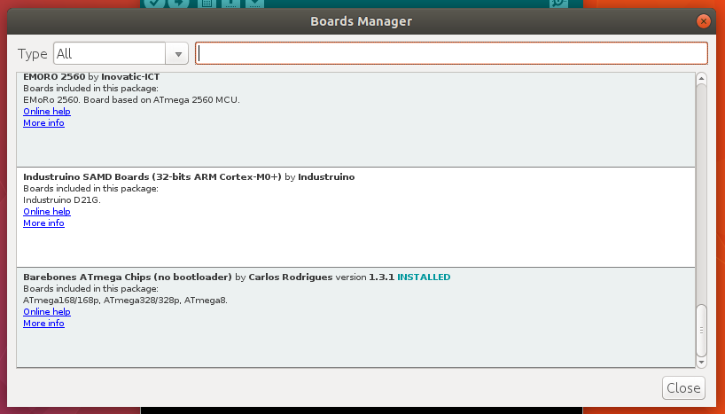Screen dimensions: 725x414
Task: Open More info for EMORO 2560
Action: point(43,123)
